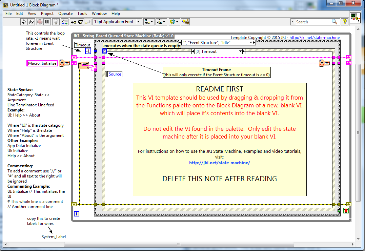Open the Distribute Objects dropdown
The image size is (365, 251).
tap(161, 22)
